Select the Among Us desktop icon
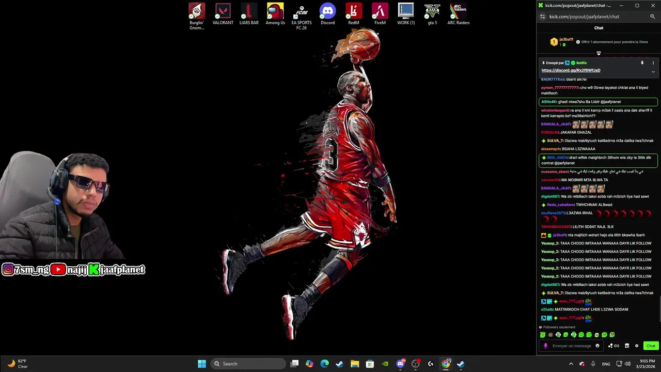This screenshot has width=661, height=372. click(275, 14)
